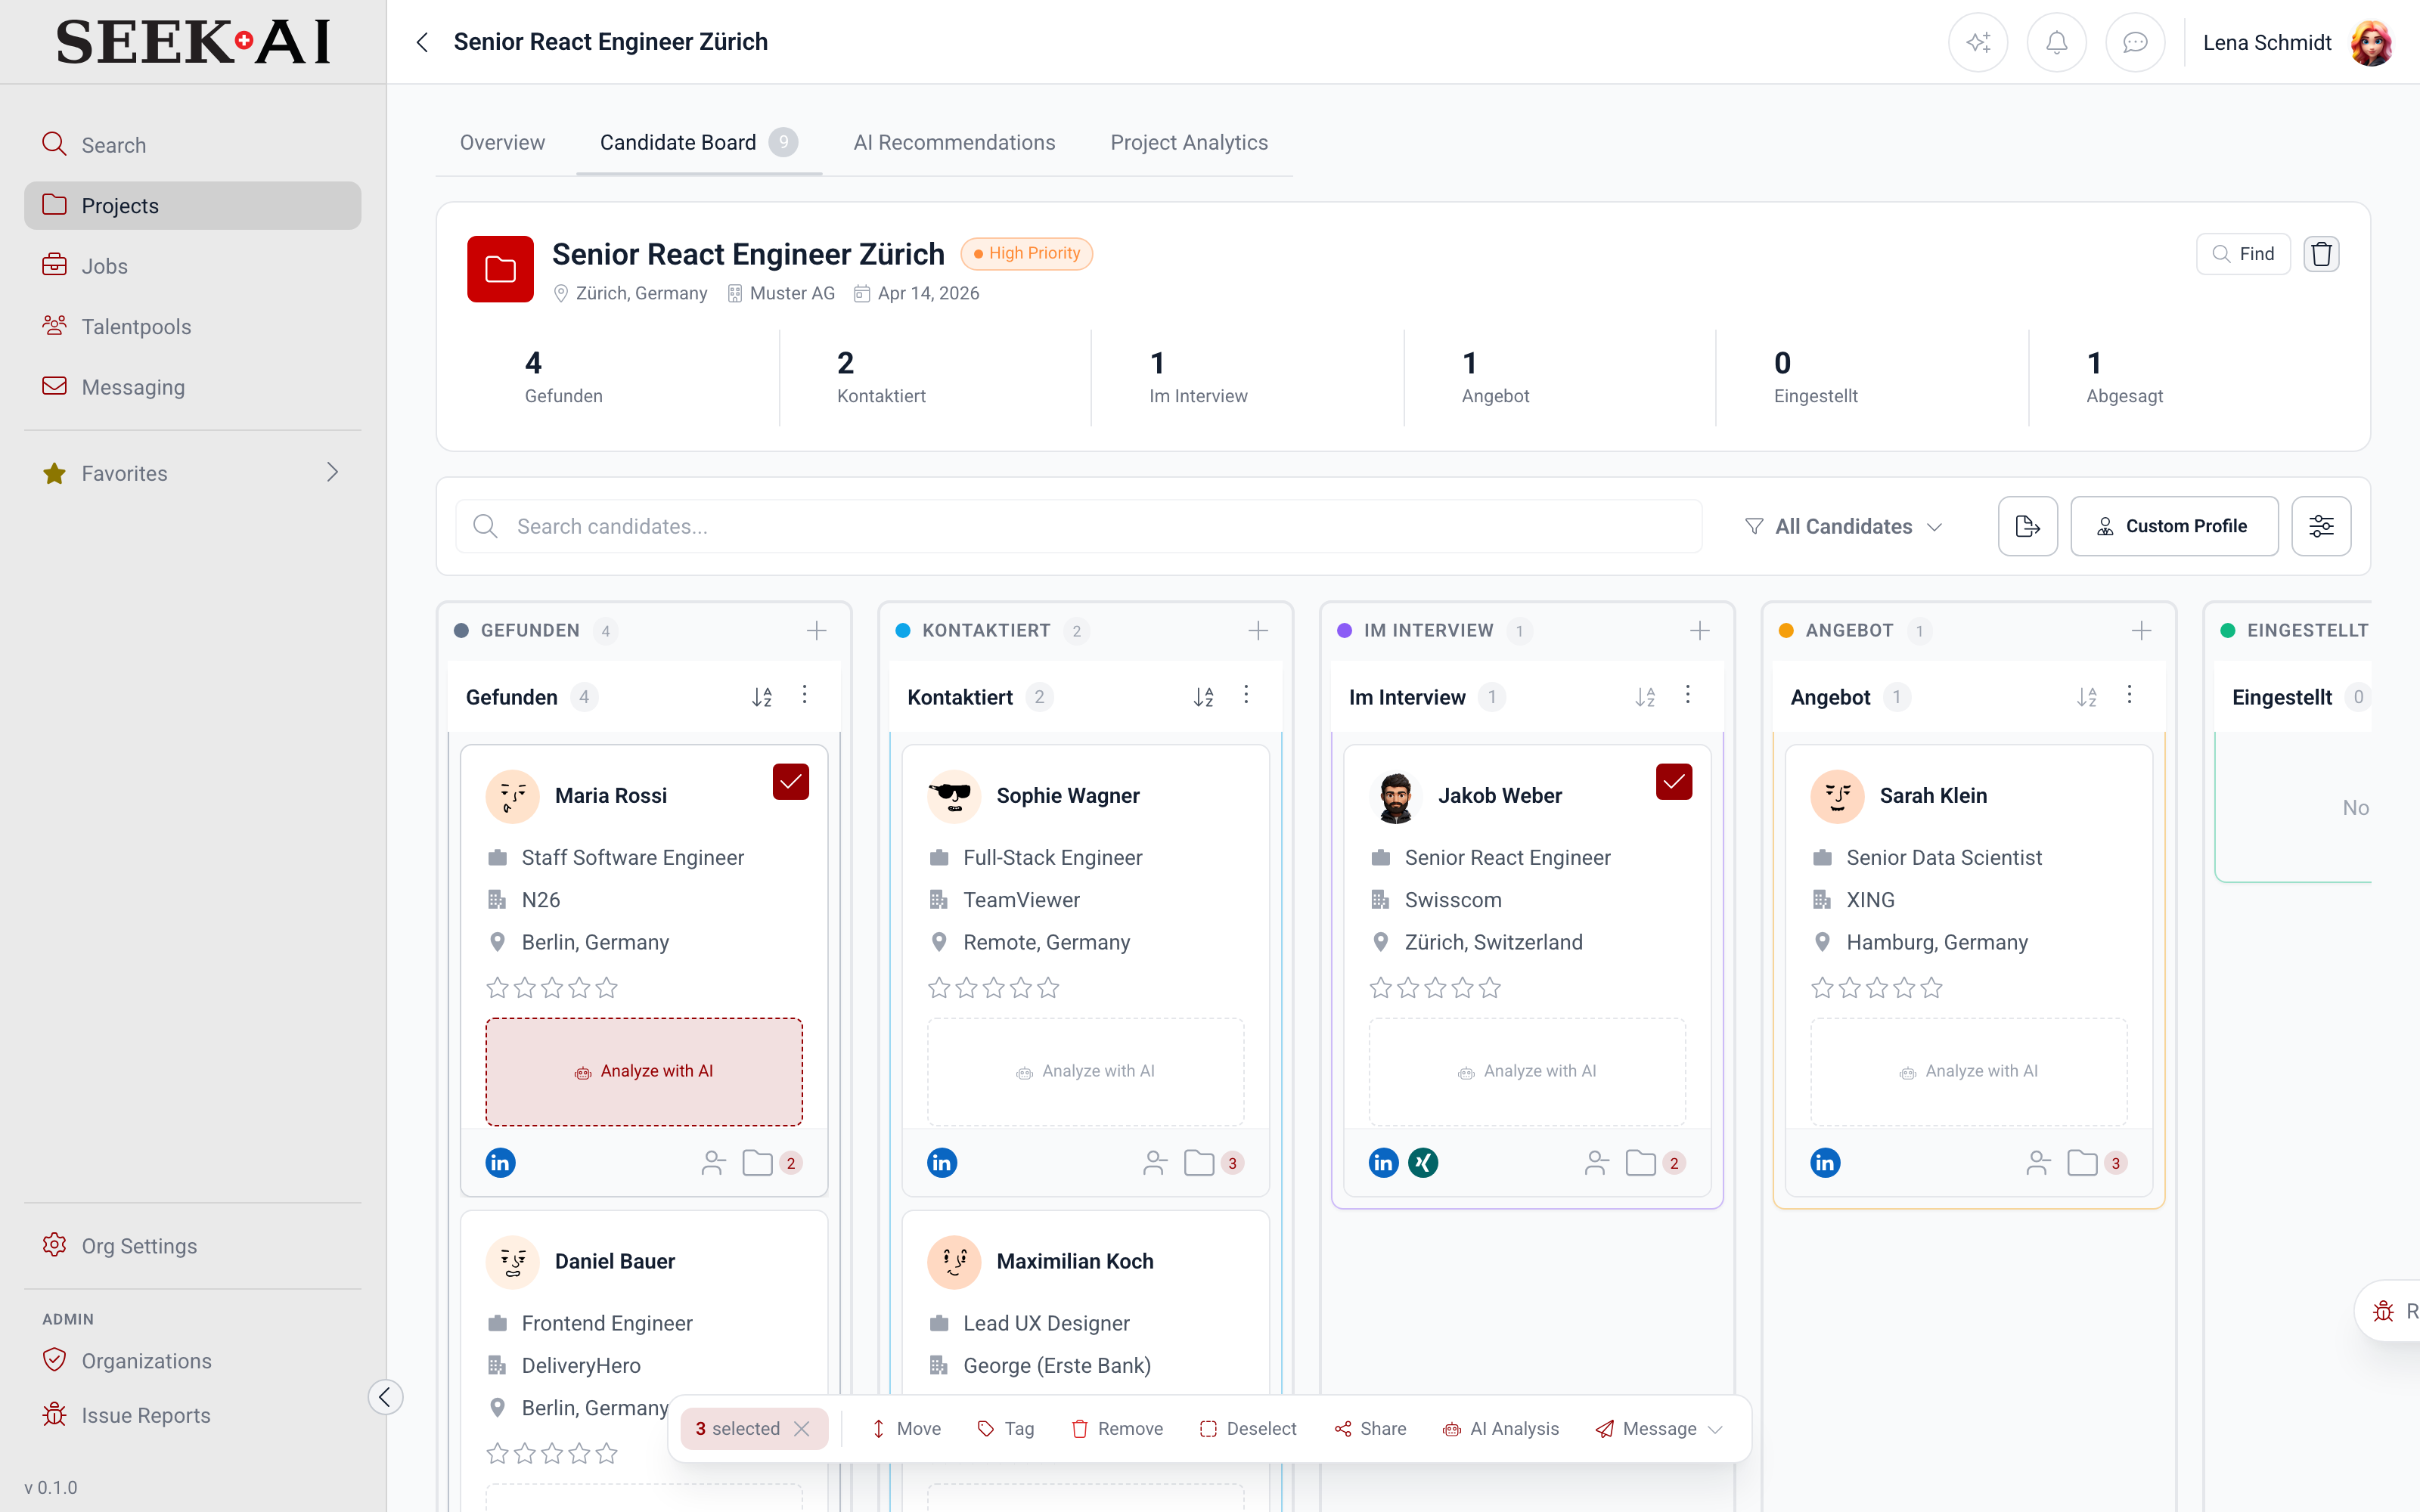Delete project with trash icon
This screenshot has height=1512, width=2420.
point(2321,254)
